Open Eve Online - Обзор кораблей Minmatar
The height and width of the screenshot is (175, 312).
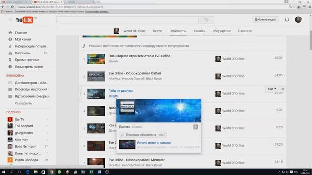coord(136,160)
